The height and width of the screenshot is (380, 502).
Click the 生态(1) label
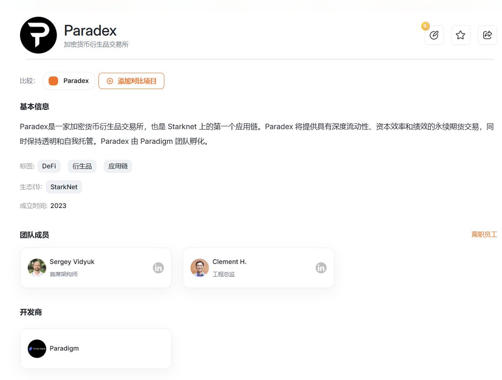click(31, 187)
